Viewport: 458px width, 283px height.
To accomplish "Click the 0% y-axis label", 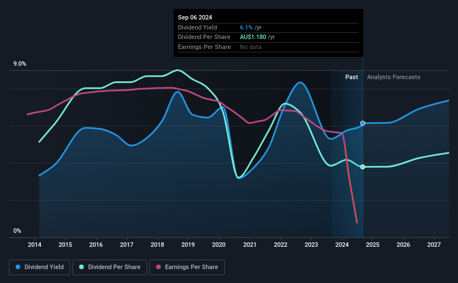I will point(17,231).
